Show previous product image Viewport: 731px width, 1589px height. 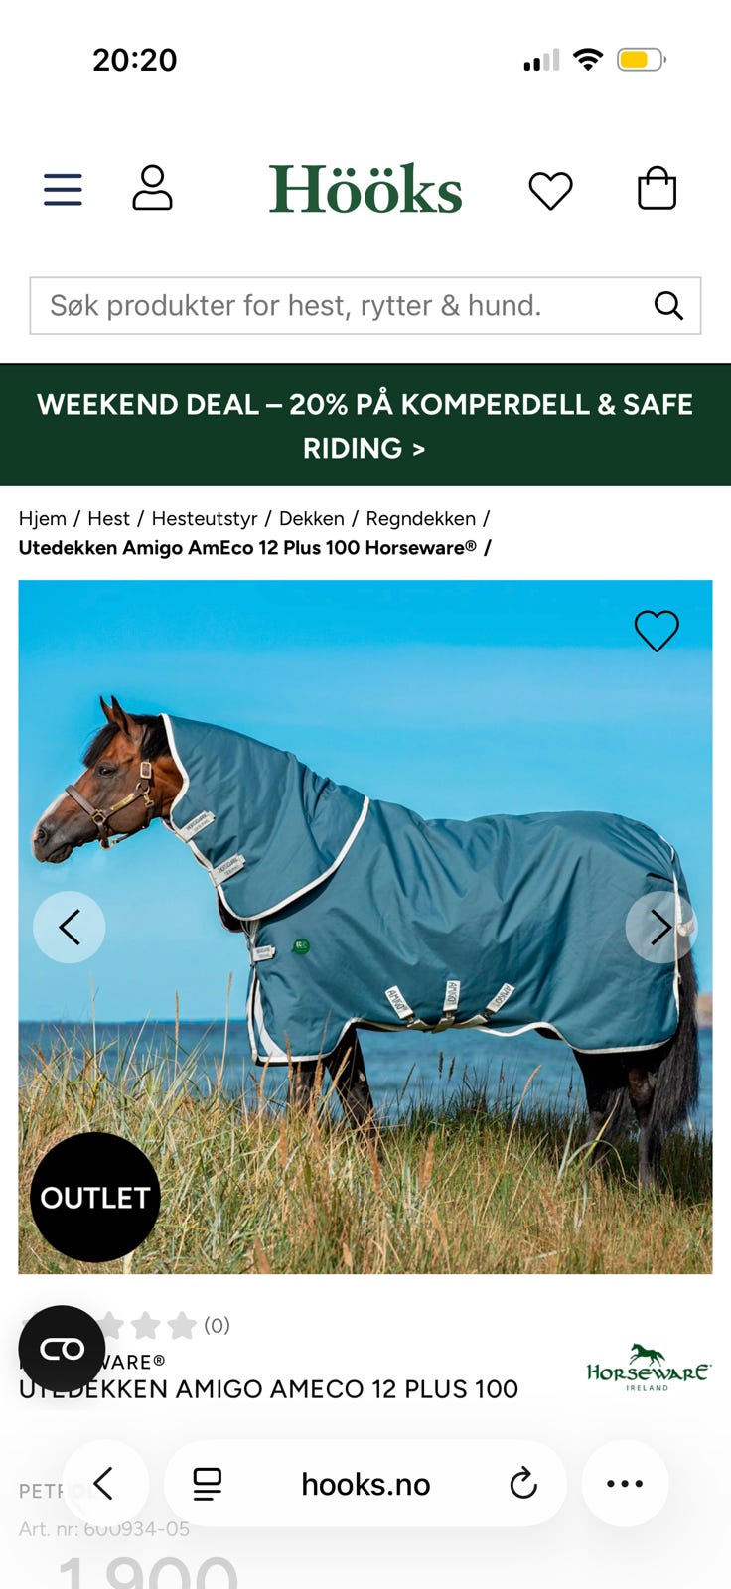(x=70, y=927)
